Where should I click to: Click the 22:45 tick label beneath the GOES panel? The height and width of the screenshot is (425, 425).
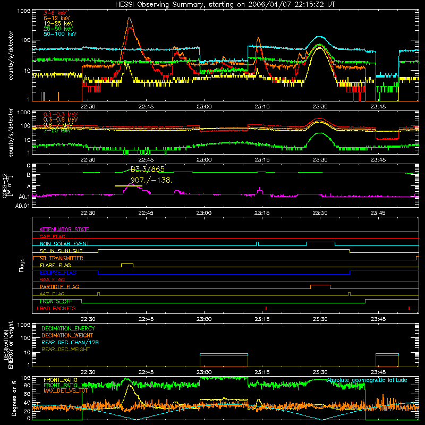point(146,213)
